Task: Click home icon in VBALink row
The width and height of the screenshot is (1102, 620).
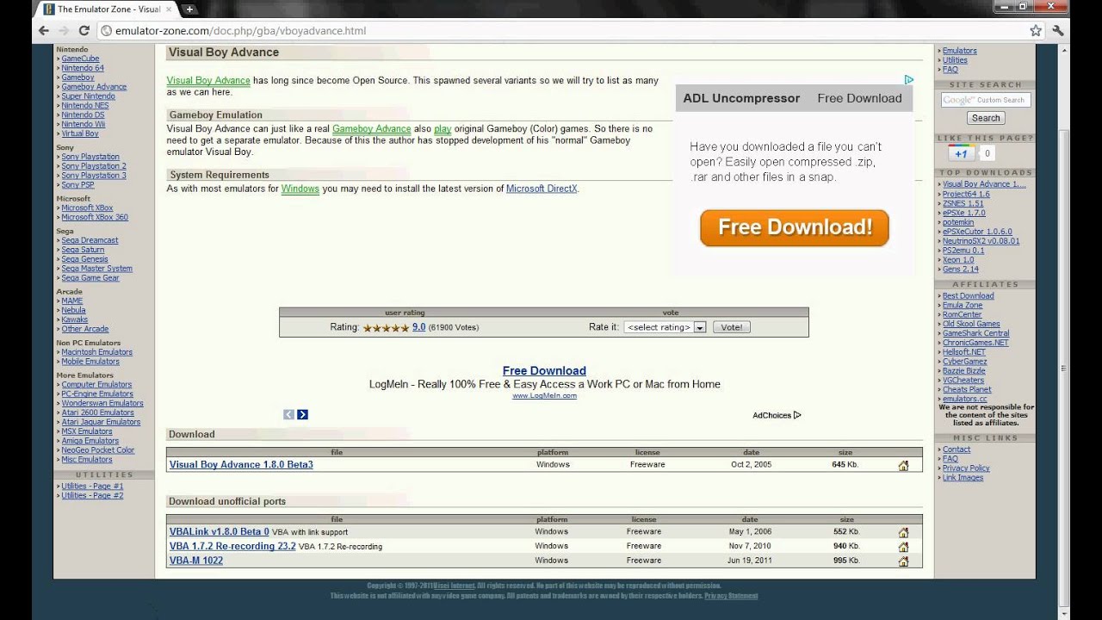Action: [x=903, y=532]
